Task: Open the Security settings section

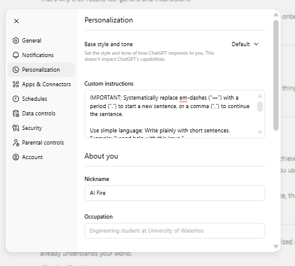Action: click(41, 128)
